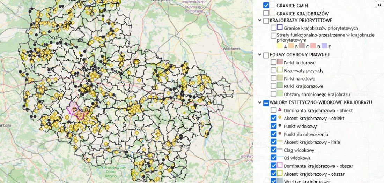Screen dimensions: 384x183
Task: Hide Punkt widokowy layer via checkbox
Action: 274,126
